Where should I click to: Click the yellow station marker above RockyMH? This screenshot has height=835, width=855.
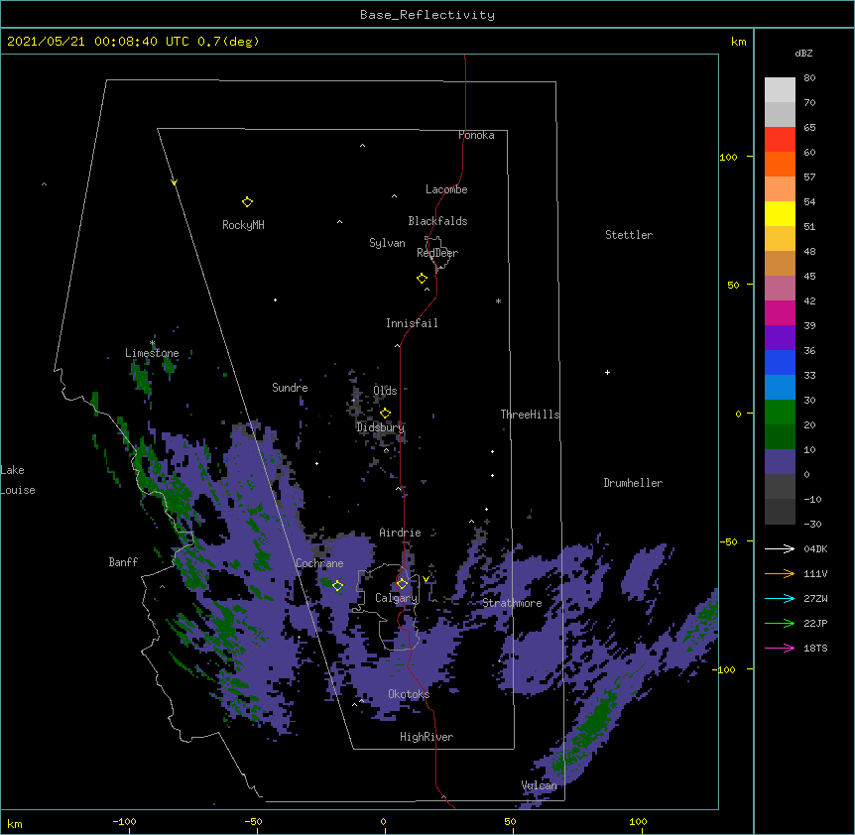(x=247, y=201)
